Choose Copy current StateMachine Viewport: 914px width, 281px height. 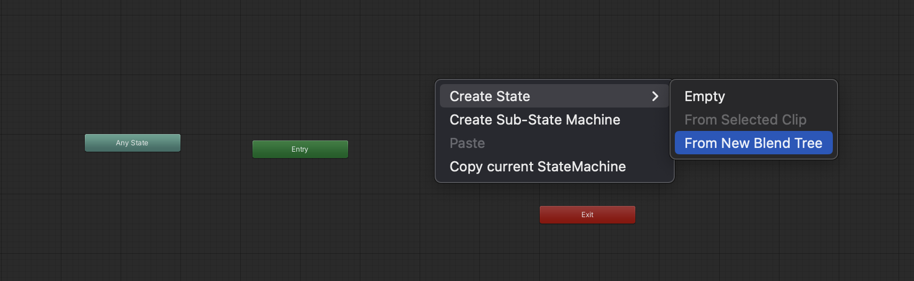(537, 167)
